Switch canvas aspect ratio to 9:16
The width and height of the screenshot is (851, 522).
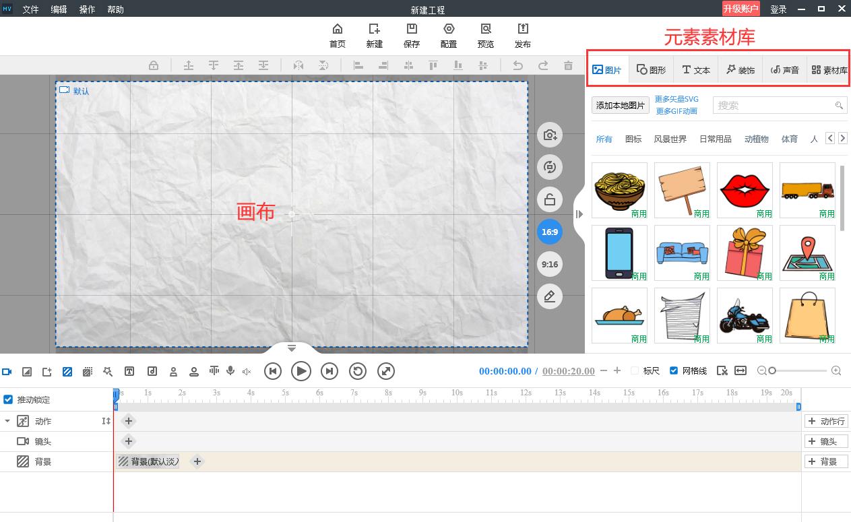[550, 264]
